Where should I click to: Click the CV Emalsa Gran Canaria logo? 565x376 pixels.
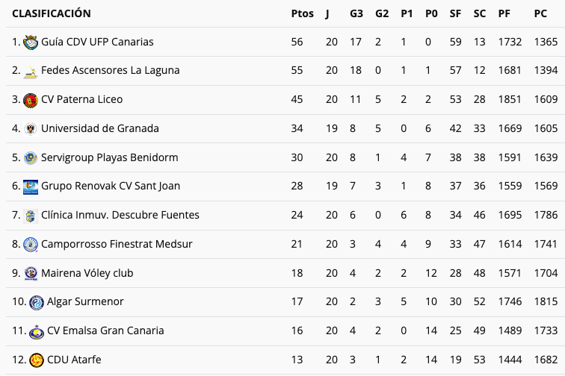(x=37, y=330)
